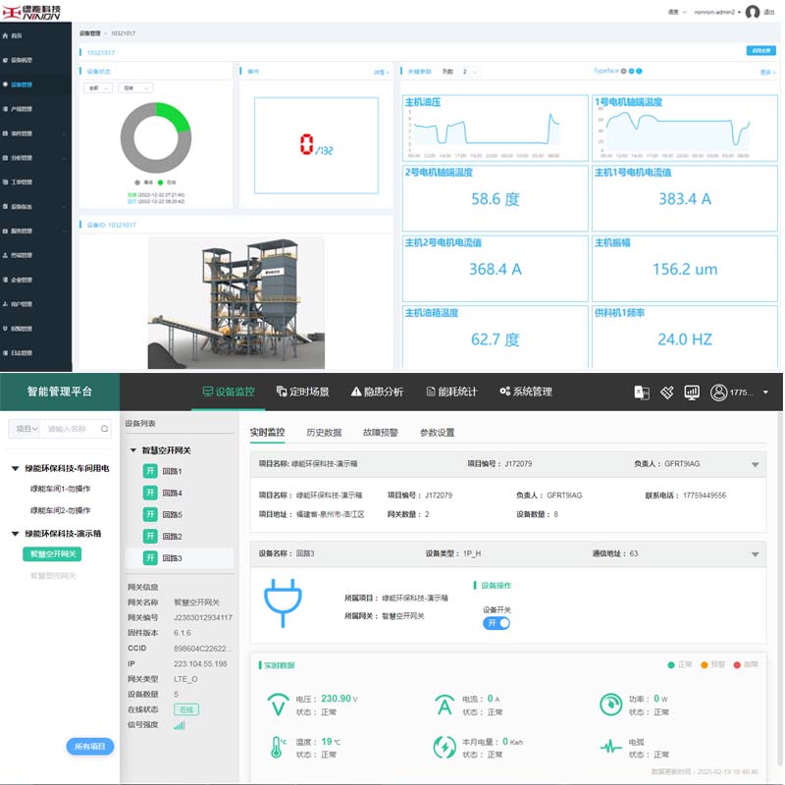Open the 详情页面 button at top right
This screenshot has width=785, height=785.
(x=761, y=50)
